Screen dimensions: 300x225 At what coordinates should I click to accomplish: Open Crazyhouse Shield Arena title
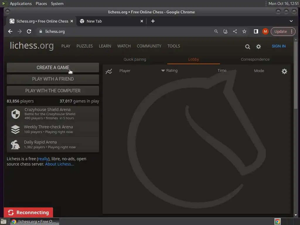(47, 110)
